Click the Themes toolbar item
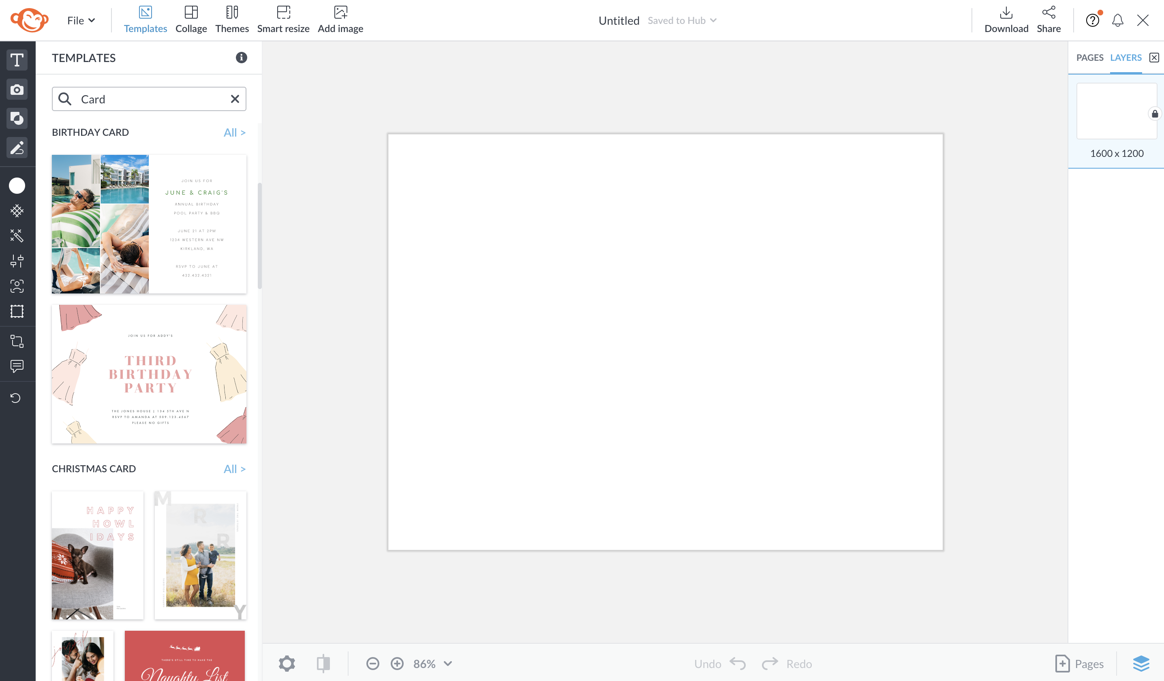This screenshot has height=681, width=1164. click(x=232, y=19)
